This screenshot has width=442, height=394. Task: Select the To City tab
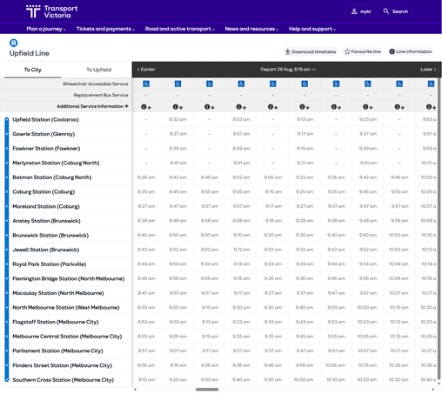pos(33,70)
